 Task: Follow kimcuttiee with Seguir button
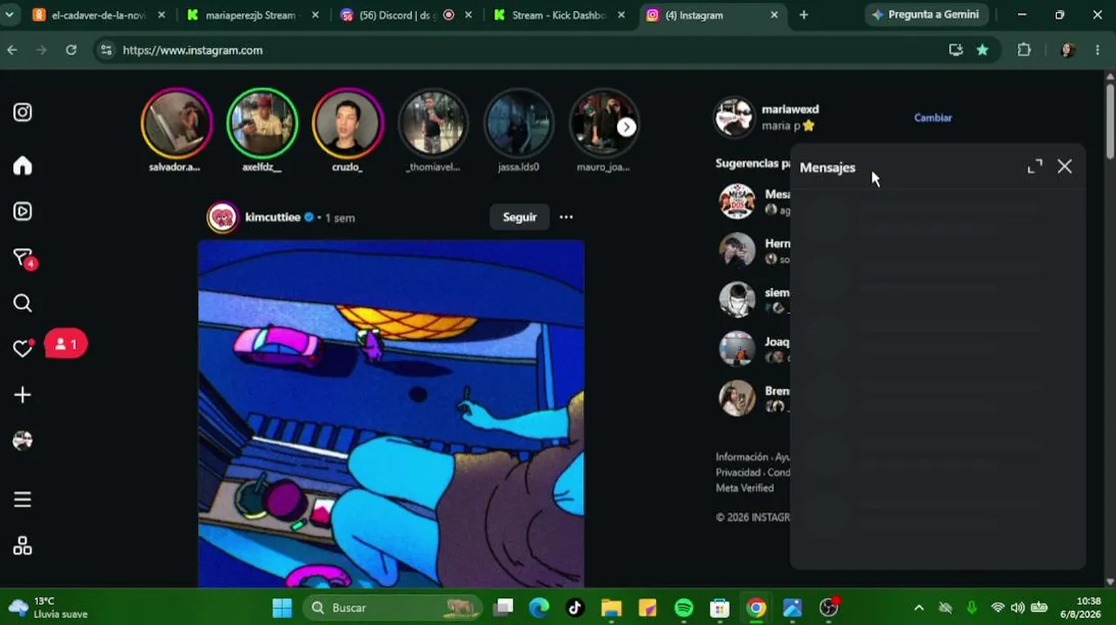coord(520,217)
